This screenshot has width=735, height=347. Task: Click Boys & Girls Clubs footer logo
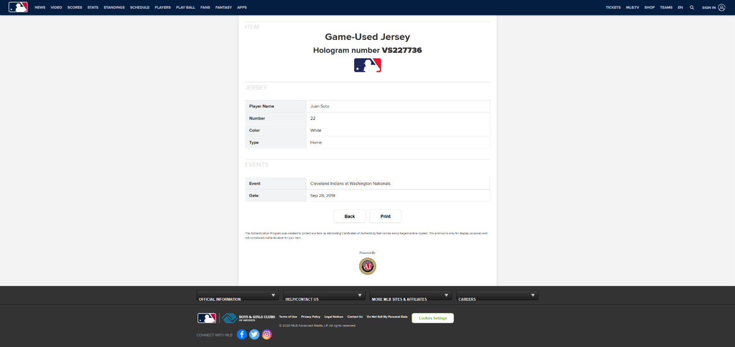click(x=249, y=318)
